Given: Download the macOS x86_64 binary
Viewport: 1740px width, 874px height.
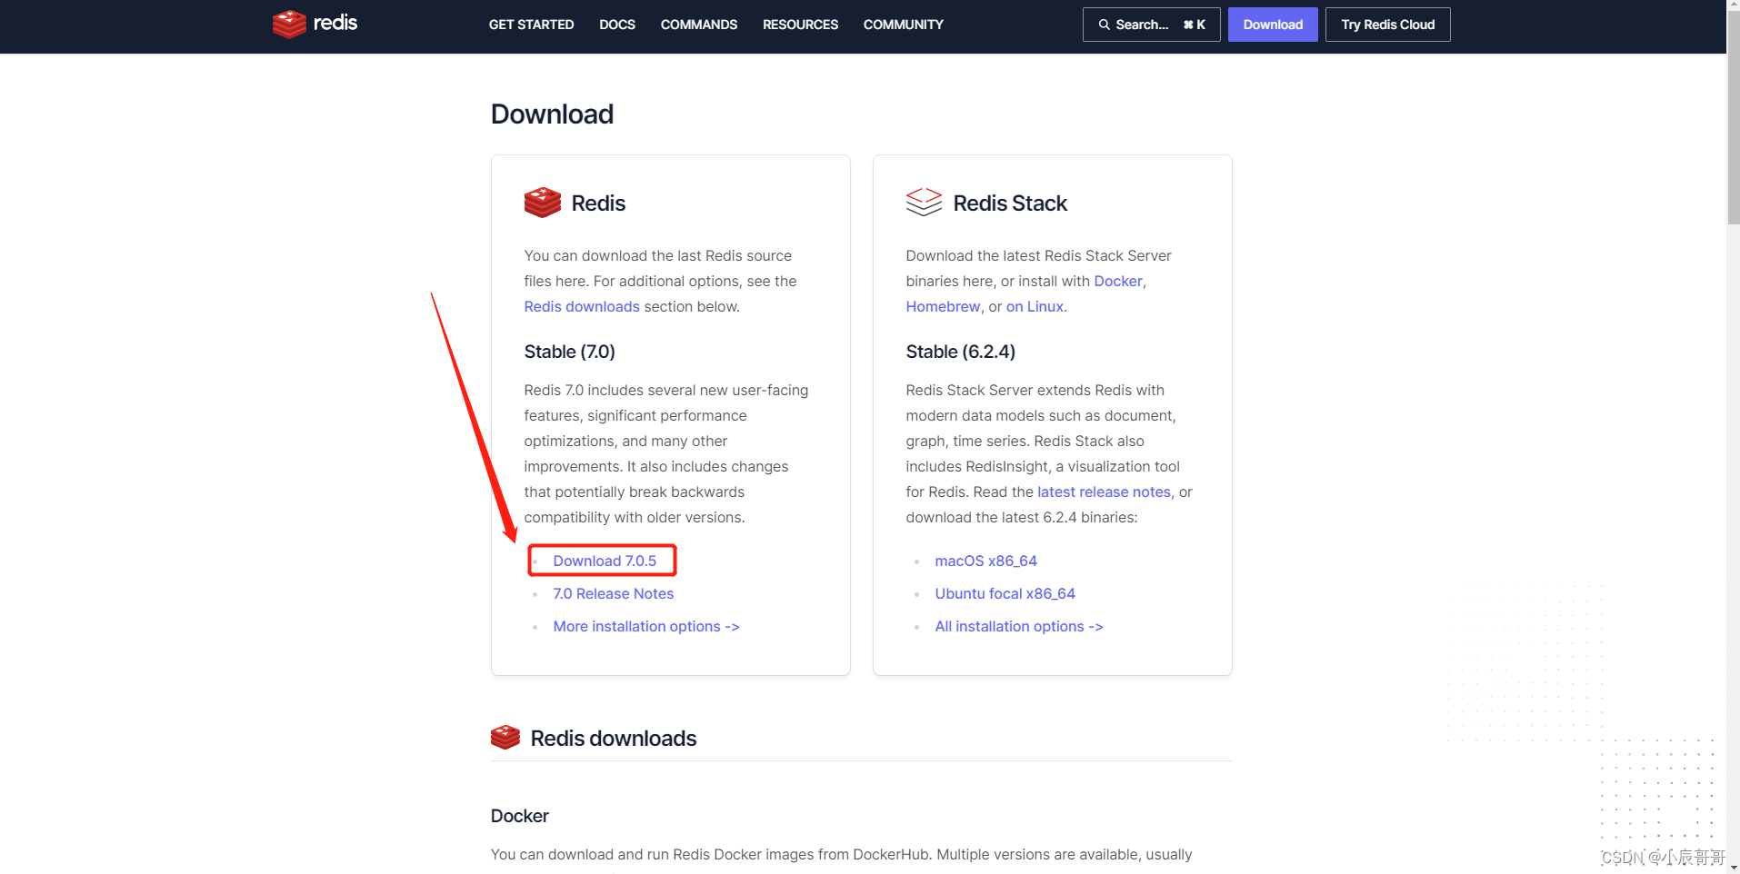Looking at the screenshot, I should [x=985, y=561].
